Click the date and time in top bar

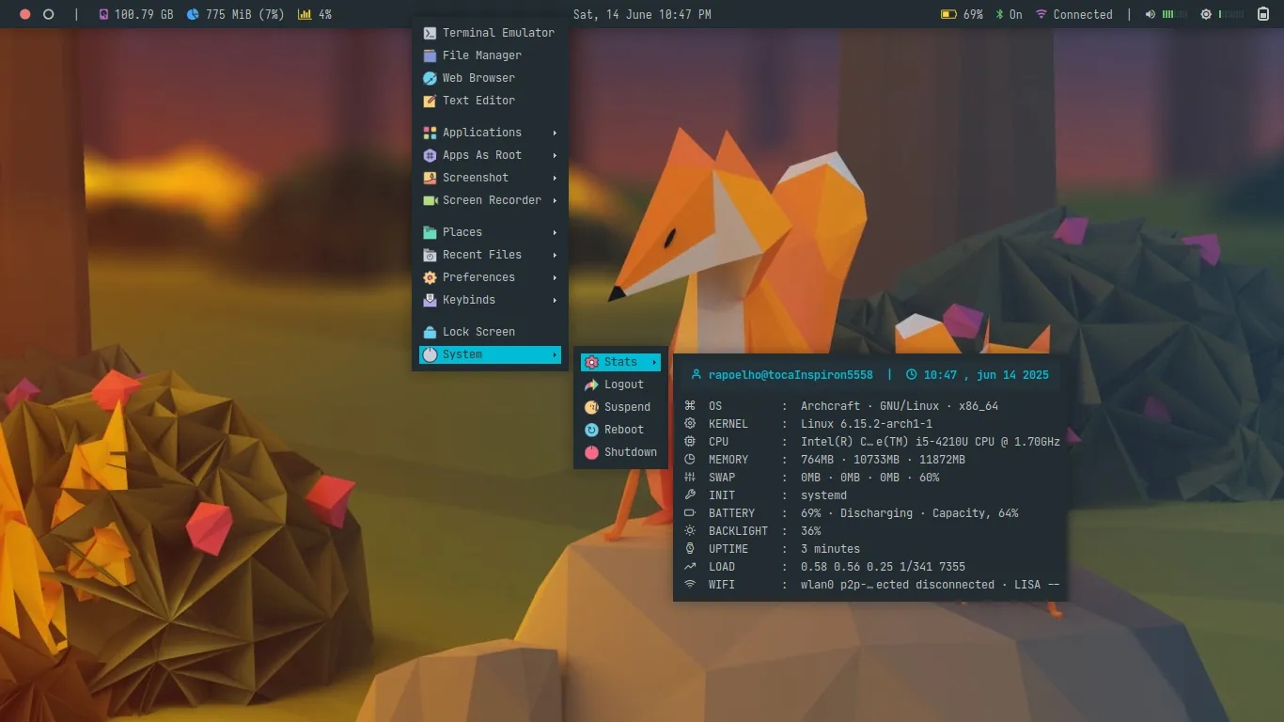coord(642,14)
